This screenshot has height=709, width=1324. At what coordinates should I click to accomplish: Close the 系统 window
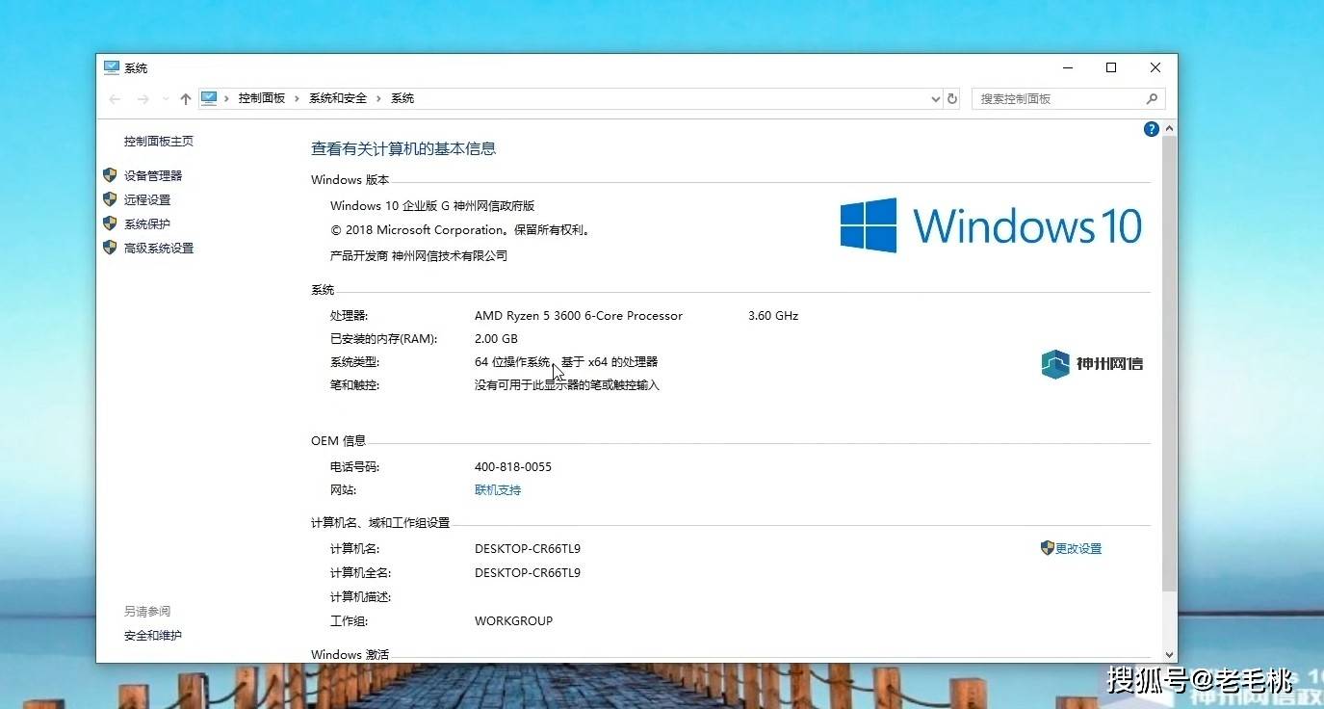1155,67
